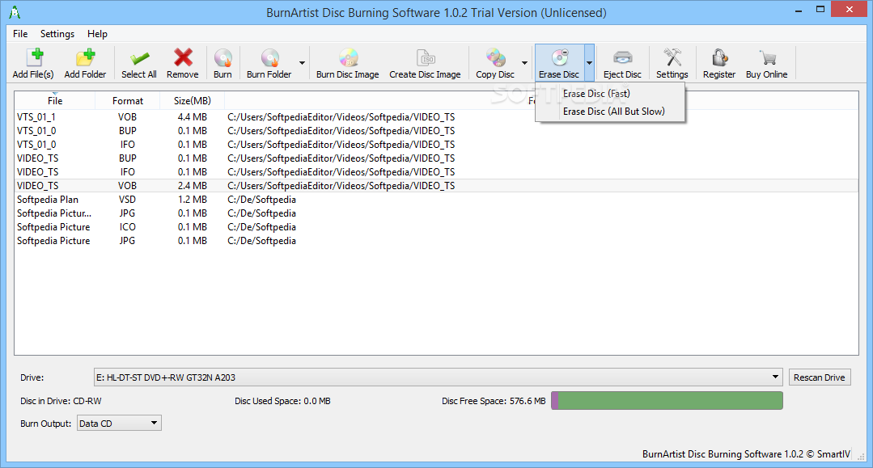Click the Copy Disc icon

pyautogui.click(x=495, y=57)
